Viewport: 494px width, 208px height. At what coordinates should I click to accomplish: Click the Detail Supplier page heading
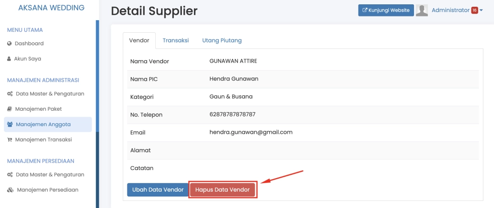(154, 11)
